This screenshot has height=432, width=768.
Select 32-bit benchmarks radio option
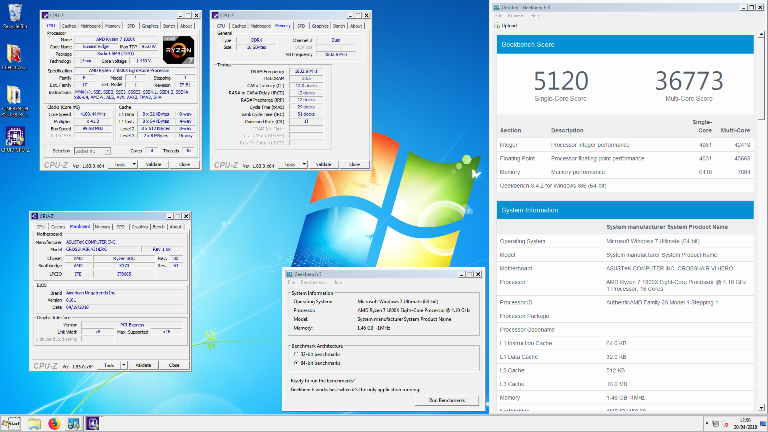(296, 354)
